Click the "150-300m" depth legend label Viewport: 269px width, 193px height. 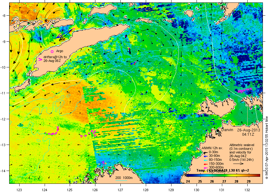[x=216, y=164]
